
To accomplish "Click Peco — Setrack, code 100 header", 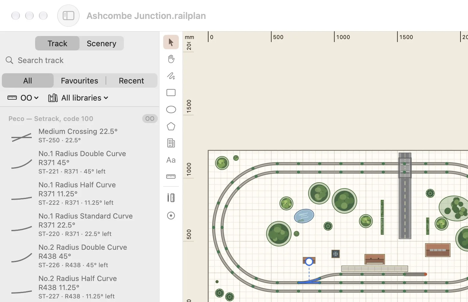I will pyautogui.click(x=51, y=119).
